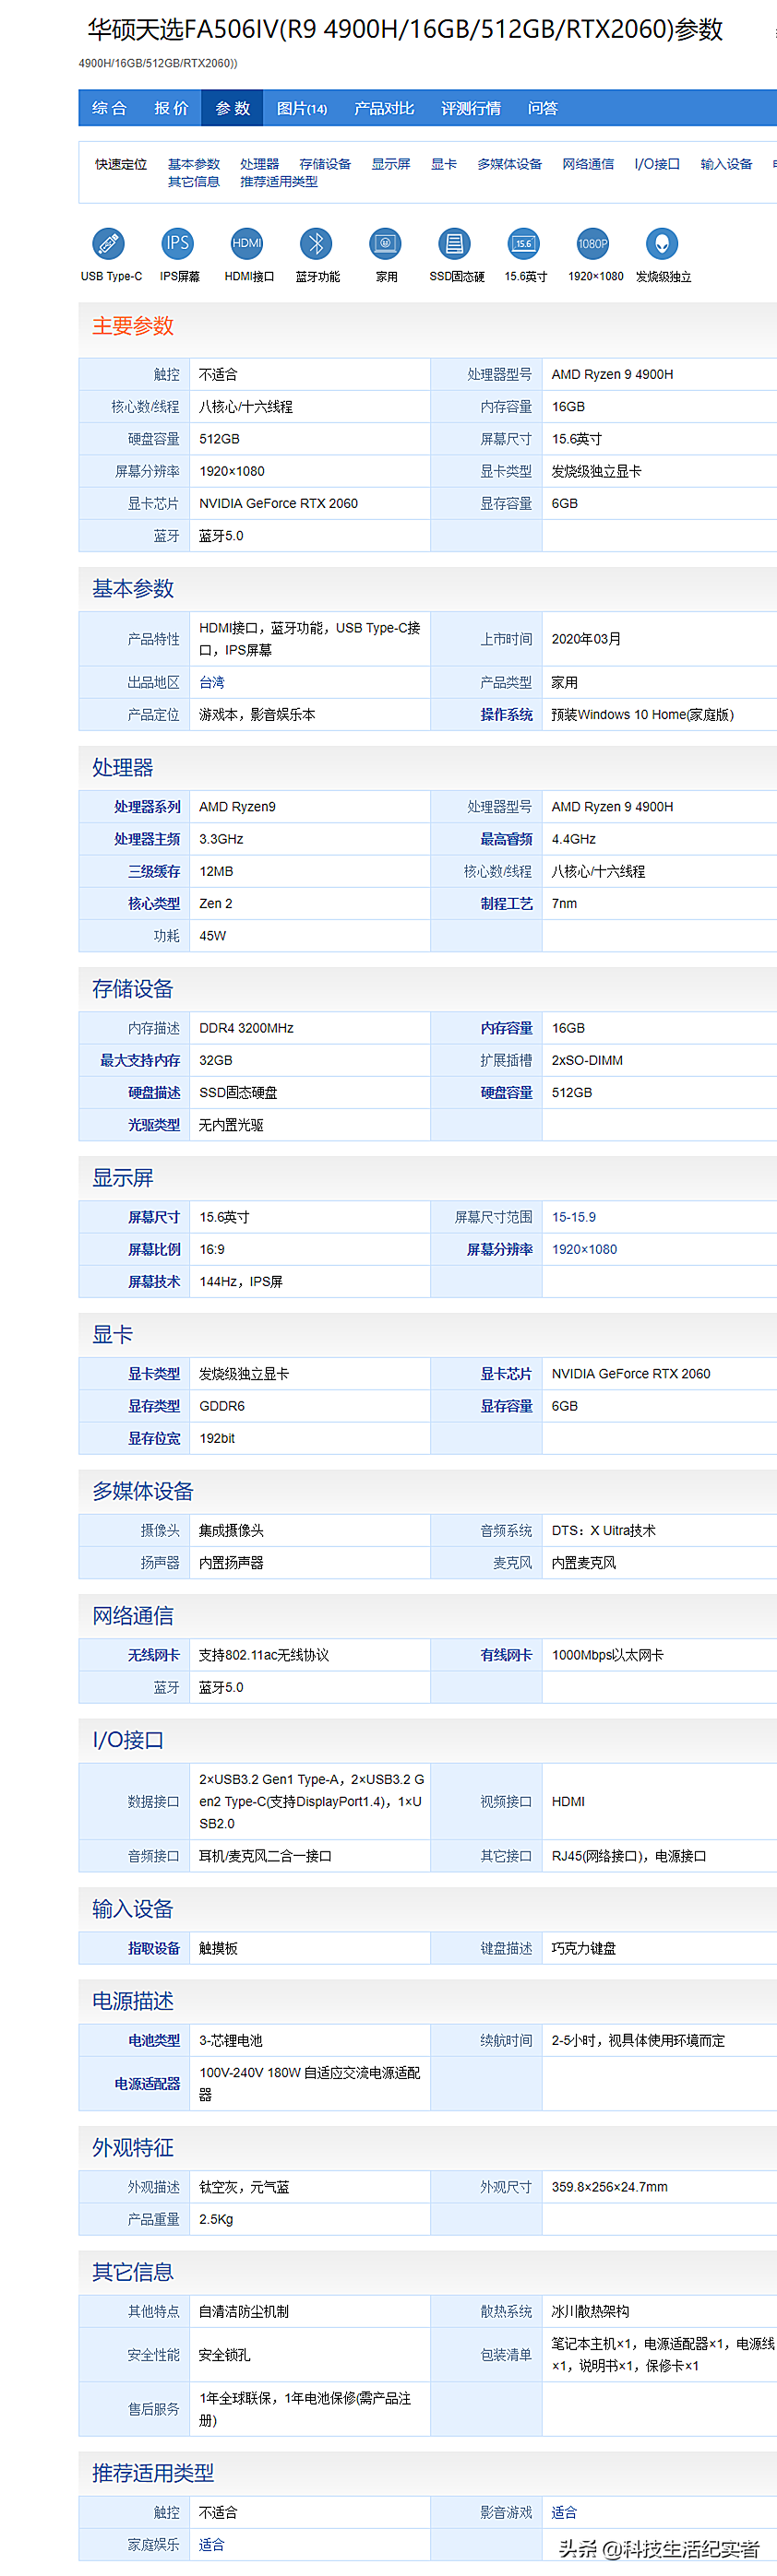Click the 核心类型 label link
Viewport: 777px width, 2576px height.
(x=153, y=903)
